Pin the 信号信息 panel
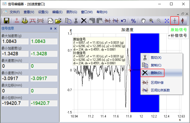190x123 pixels. click(x=51, y=29)
